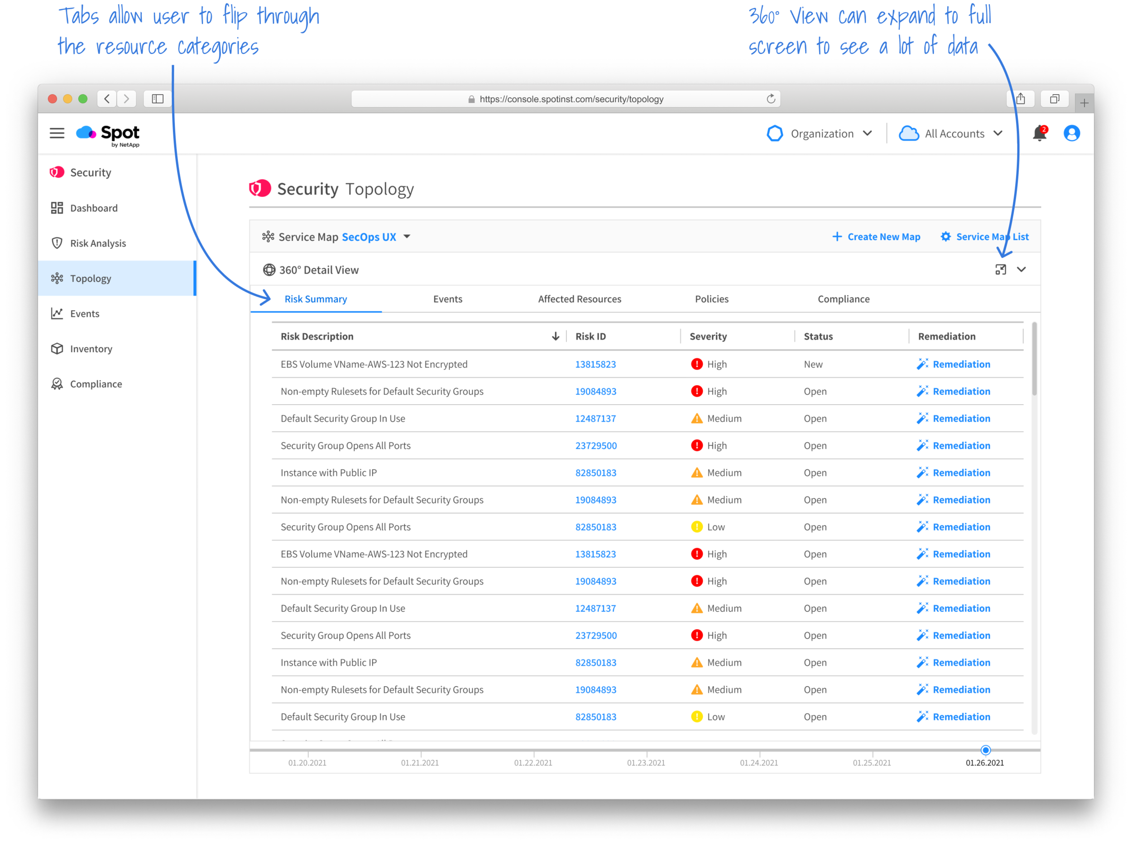Open the hamburger navigation menu

point(57,134)
